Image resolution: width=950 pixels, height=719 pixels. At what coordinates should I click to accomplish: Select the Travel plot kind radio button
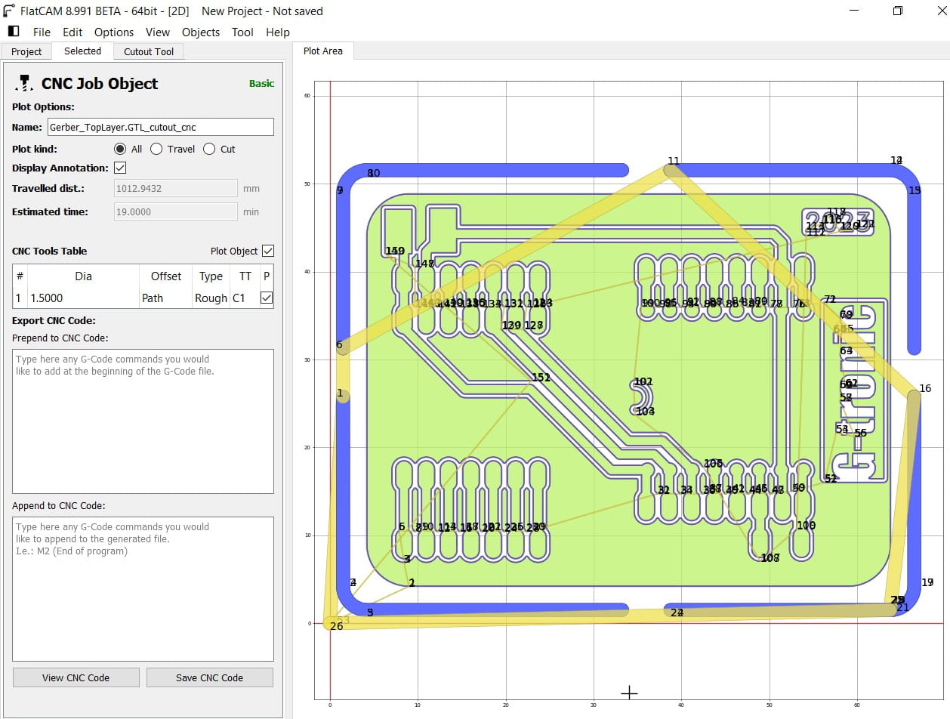[x=156, y=149]
